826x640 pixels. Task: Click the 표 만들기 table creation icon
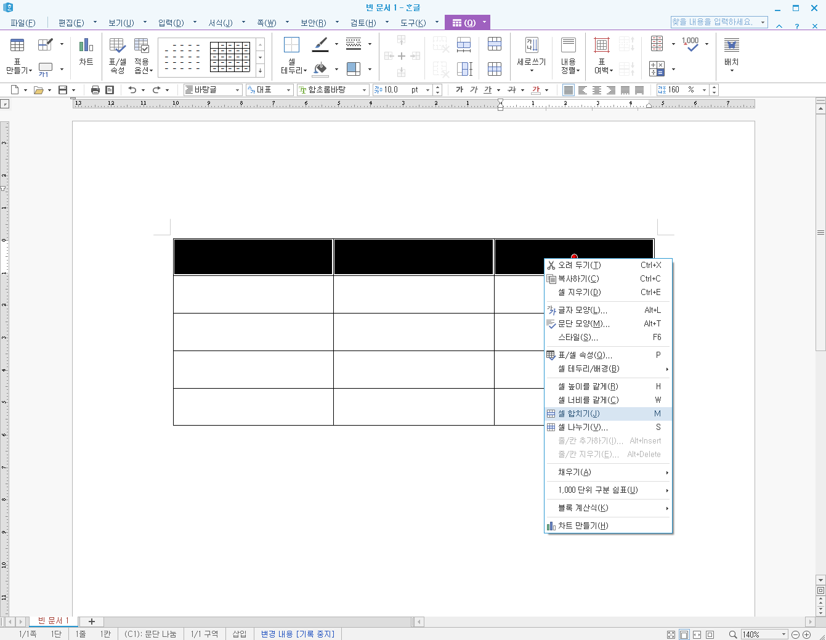tap(17, 45)
